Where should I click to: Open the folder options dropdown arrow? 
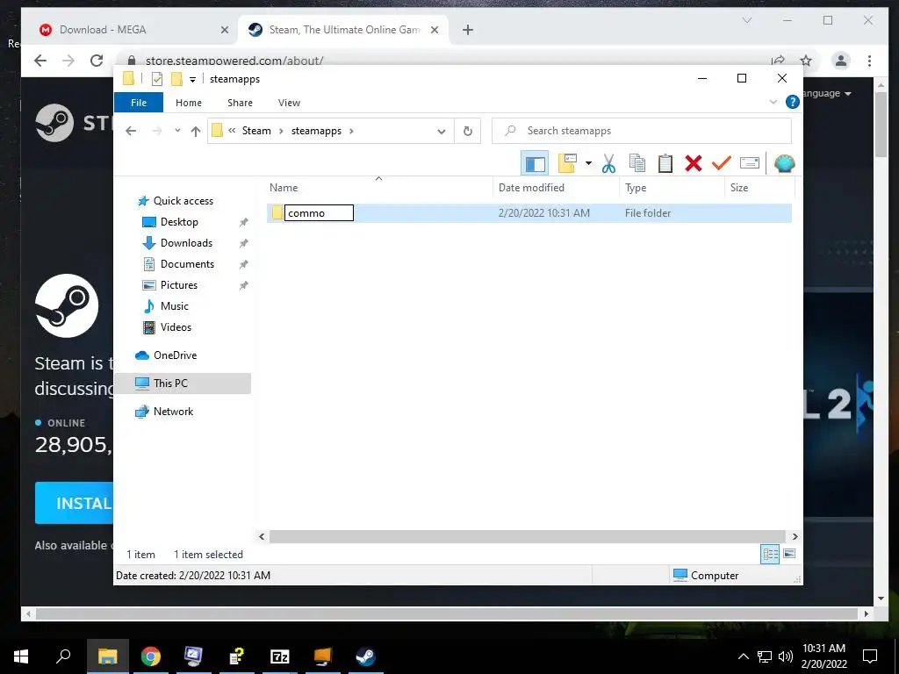click(588, 163)
